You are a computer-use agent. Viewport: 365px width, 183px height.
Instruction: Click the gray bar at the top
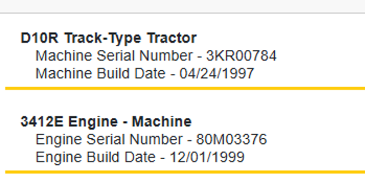[x=182, y=6]
